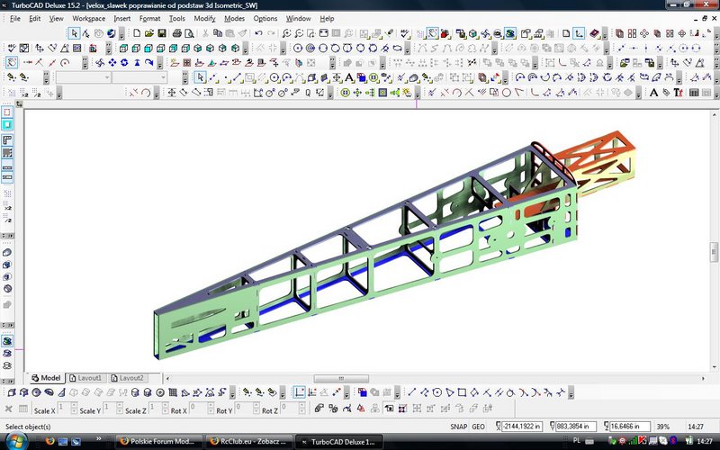
Task: Select the arrow Select tool in top toolbar
Action: (74, 33)
